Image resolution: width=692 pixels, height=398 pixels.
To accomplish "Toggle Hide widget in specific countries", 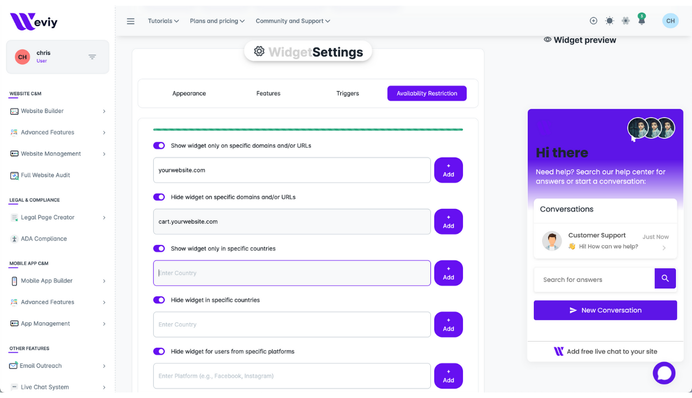I will pyautogui.click(x=159, y=300).
